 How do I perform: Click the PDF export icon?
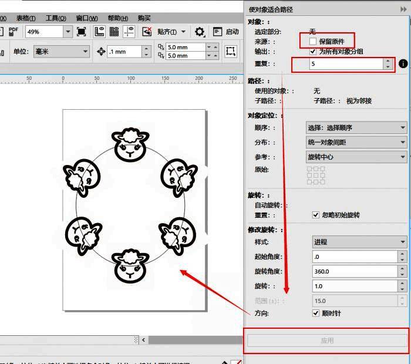[x=14, y=32]
